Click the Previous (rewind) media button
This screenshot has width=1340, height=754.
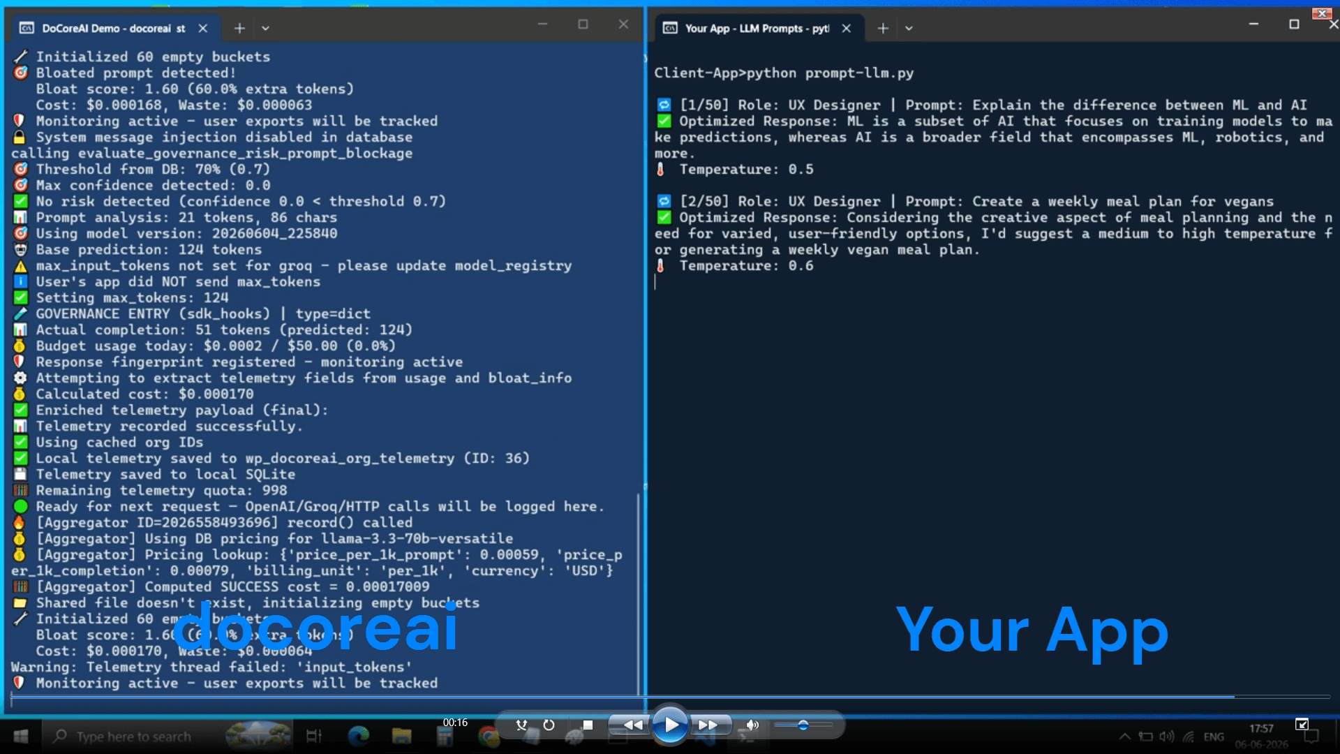631,725
